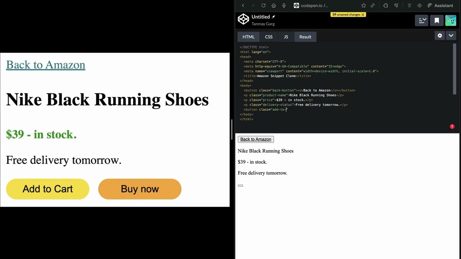Click 'Nike Black Running Shoes' heading in preview
The height and width of the screenshot is (259, 461).
click(107, 100)
